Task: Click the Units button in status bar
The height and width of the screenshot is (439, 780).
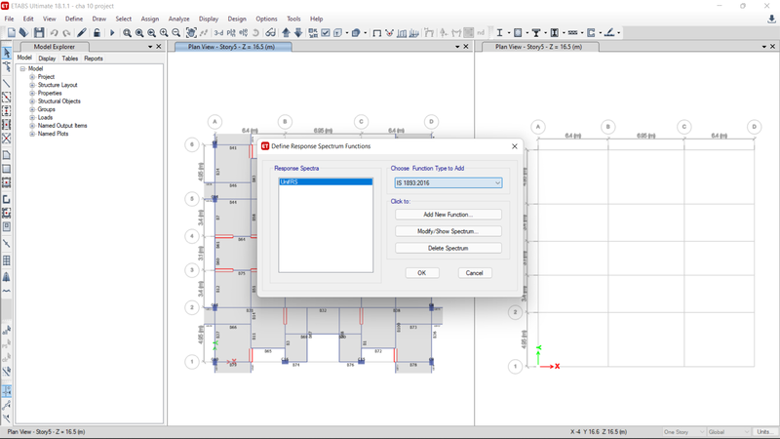Action: 763,431
